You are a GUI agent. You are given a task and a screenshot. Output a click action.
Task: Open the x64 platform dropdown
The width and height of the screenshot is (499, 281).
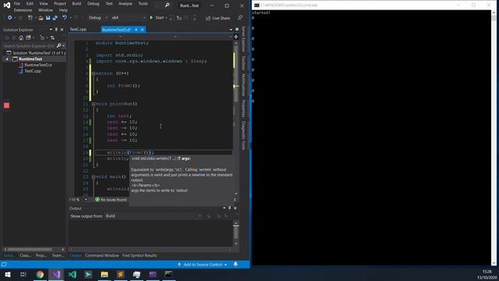coord(128,18)
